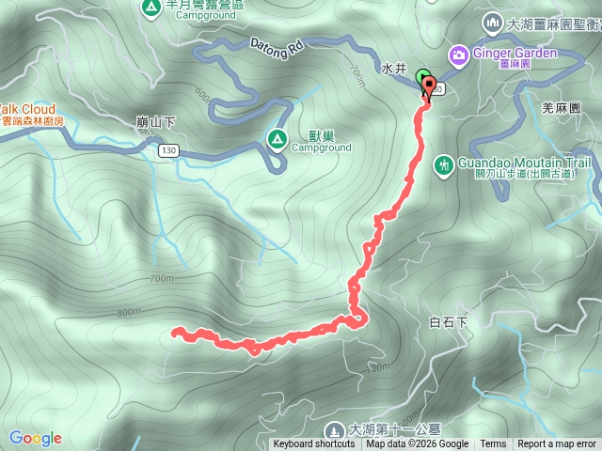The height and width of the screenshot is (451, 602).
Task: Open the Google logo link
Action: (36, 438)
